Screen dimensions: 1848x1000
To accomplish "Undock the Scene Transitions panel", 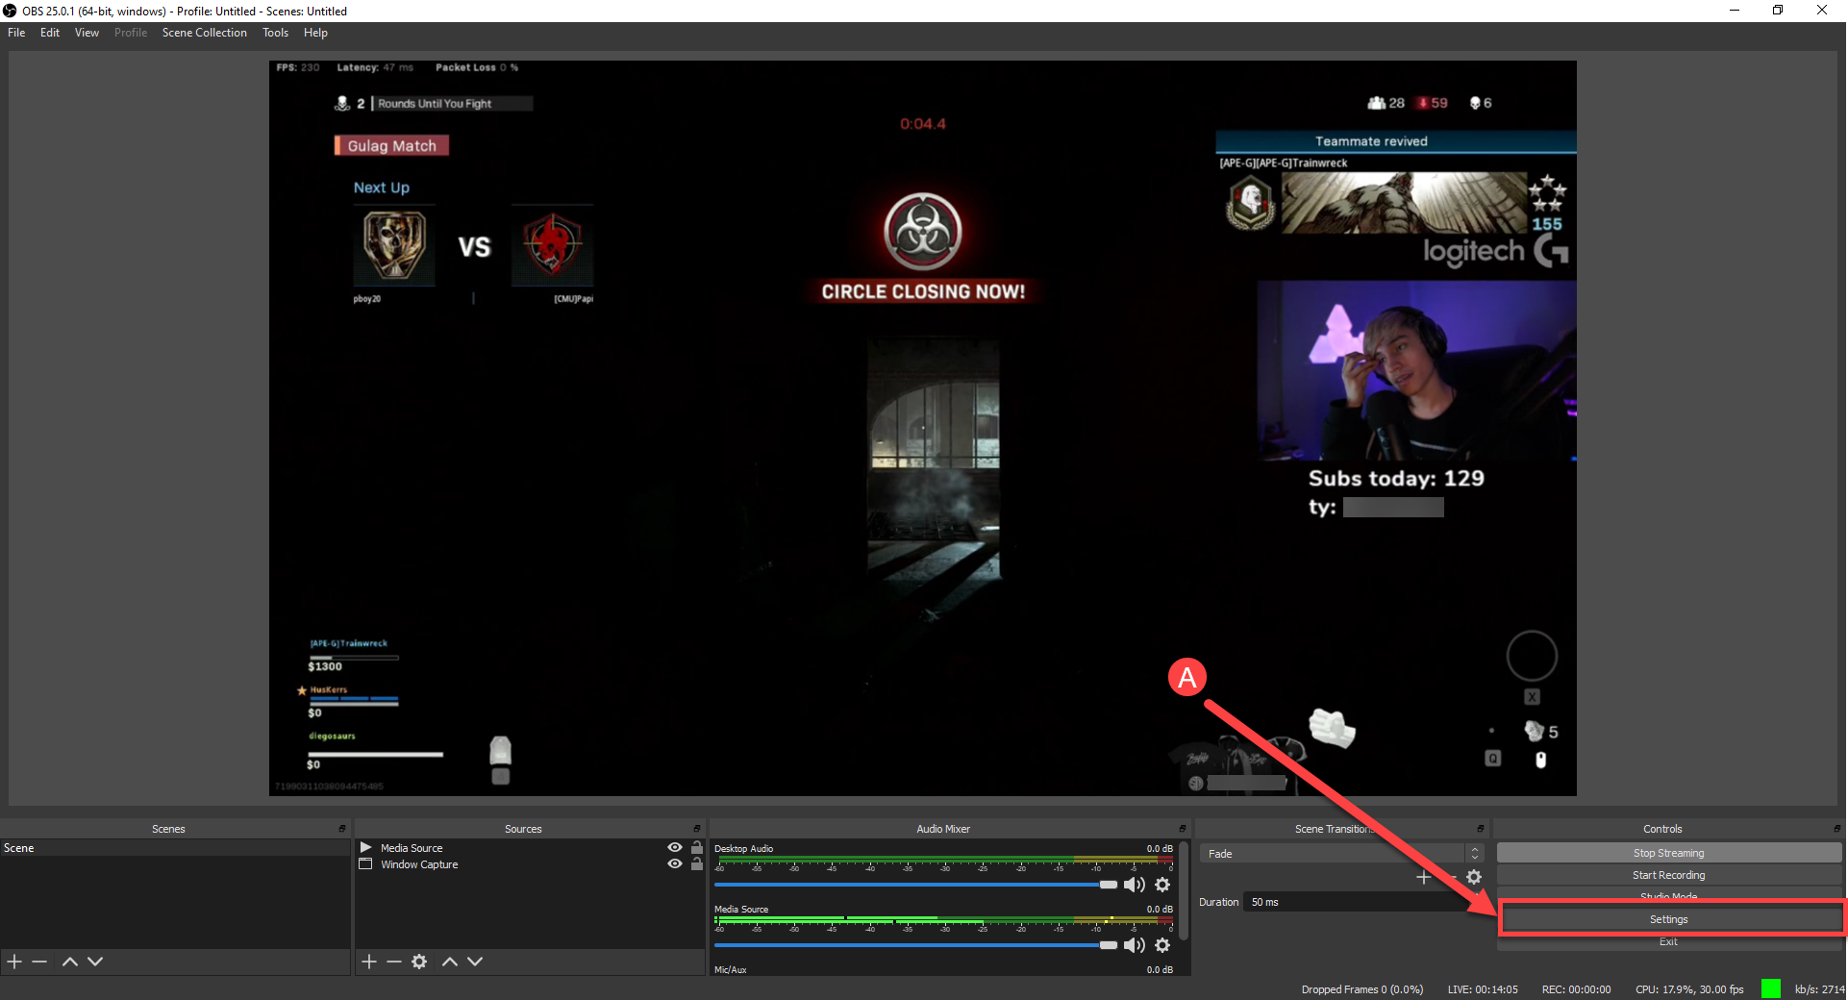I will (1481, 829).
